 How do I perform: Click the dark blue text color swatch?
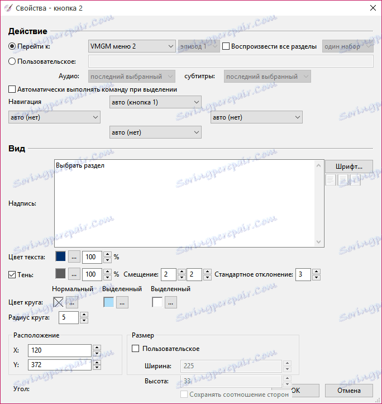60,256
